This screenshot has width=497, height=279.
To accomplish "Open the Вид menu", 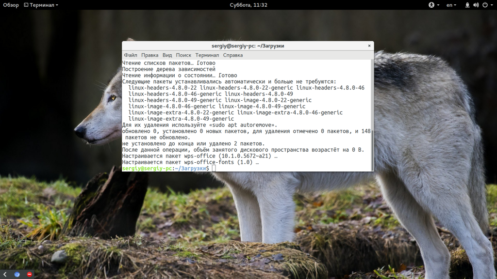I will pos(167,55).
